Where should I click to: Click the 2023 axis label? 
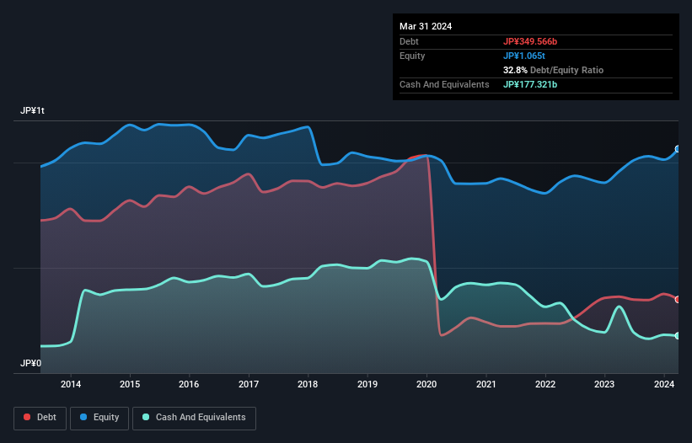click(604, 384)
